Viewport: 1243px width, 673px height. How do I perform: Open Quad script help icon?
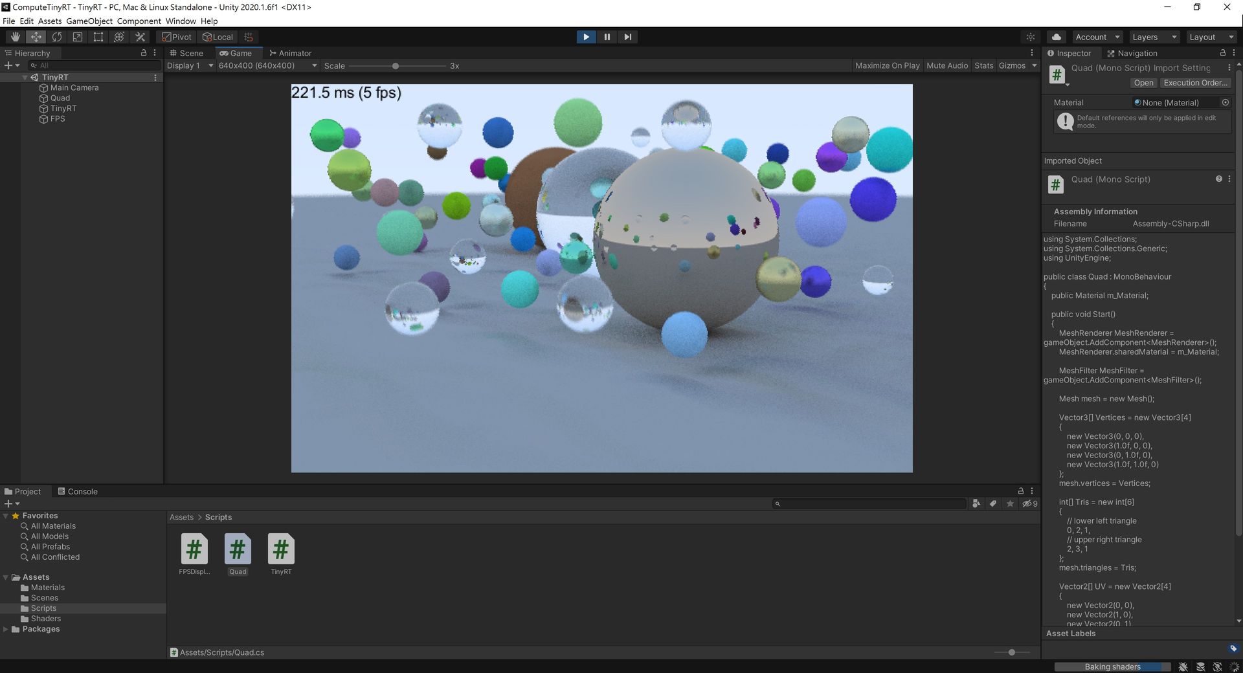pyautogui.click(x=1218, y=179)
